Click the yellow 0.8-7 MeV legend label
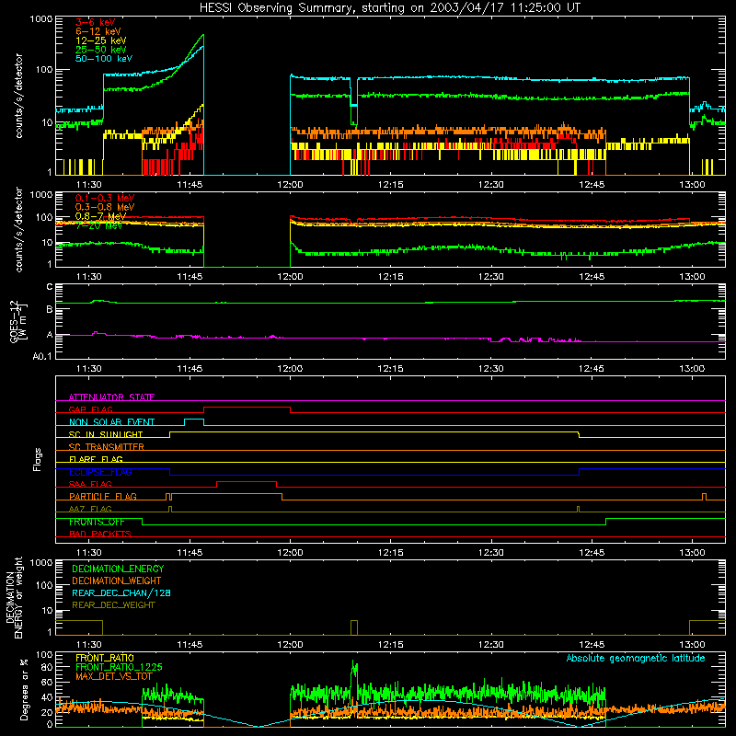 (100, 216)
